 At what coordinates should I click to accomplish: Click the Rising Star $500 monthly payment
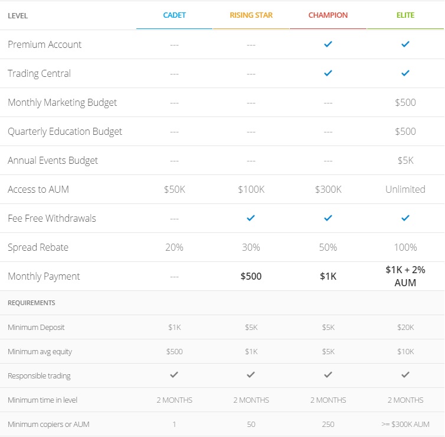click(251, 276)
